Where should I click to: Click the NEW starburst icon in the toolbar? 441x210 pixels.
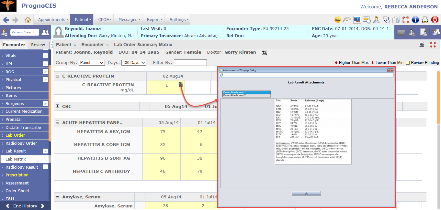337,20
